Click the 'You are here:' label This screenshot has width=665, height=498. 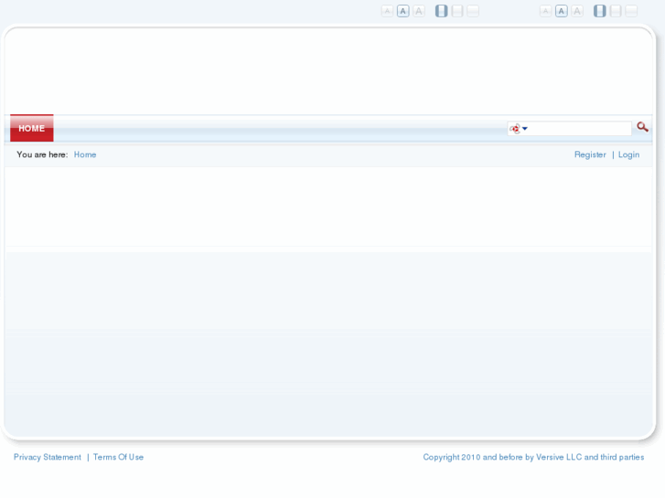click(x=42, y=154)
